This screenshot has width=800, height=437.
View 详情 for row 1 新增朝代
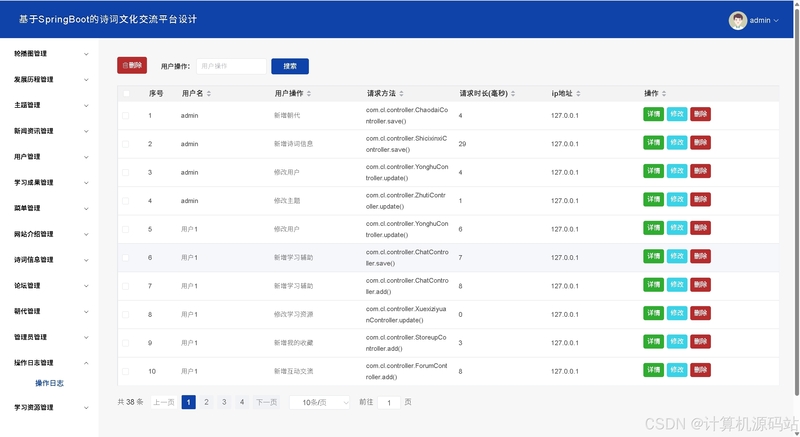point(653,114)
